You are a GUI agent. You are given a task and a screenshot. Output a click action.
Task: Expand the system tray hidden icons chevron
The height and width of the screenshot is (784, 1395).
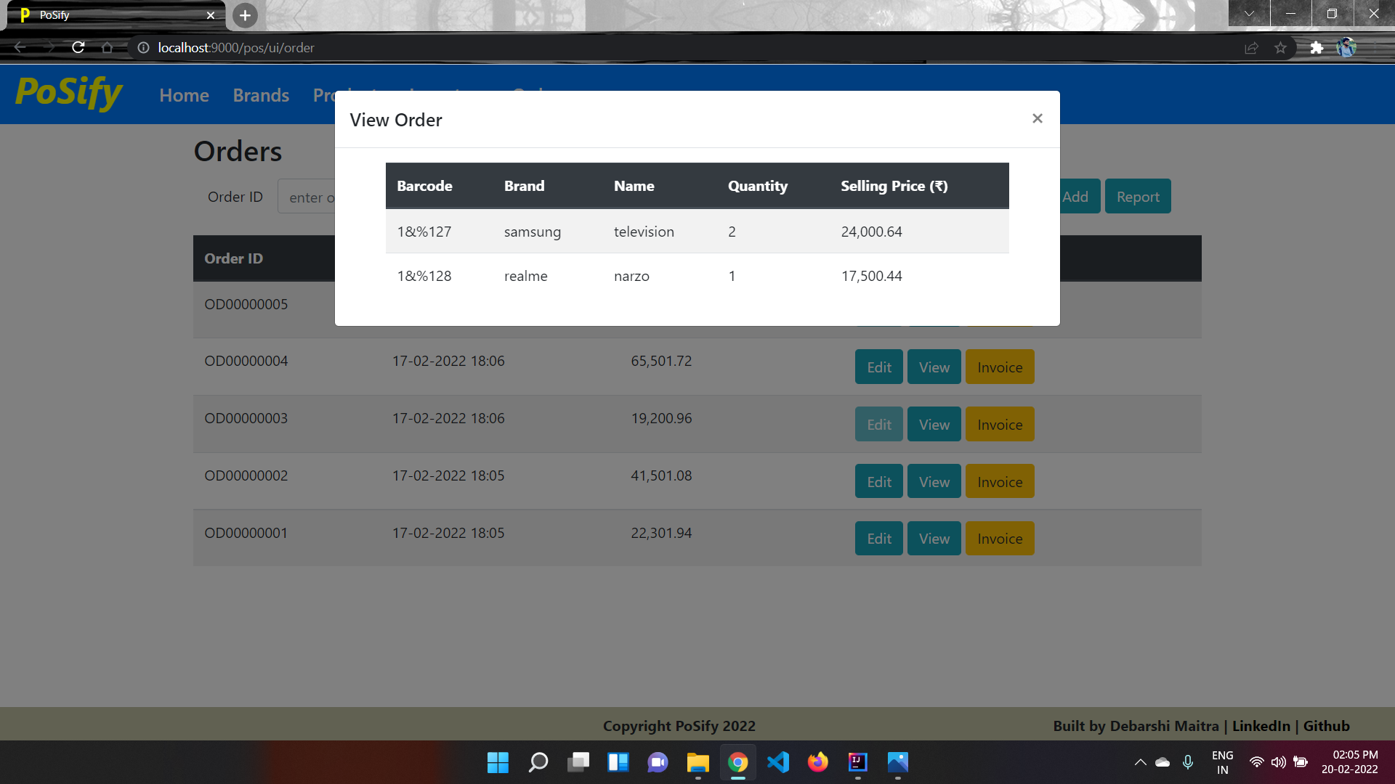(1140, 762)
